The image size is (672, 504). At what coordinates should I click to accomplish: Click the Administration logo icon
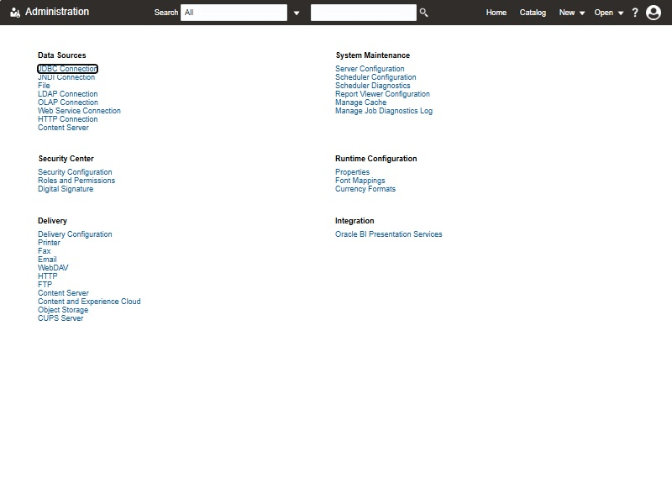click(15, 13)
